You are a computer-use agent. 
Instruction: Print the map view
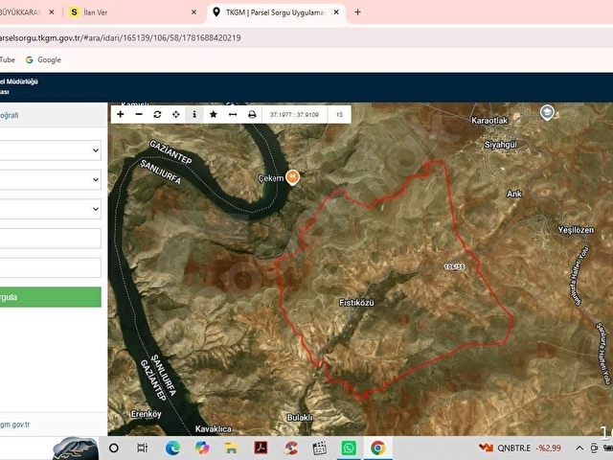[x=252, y=114]
